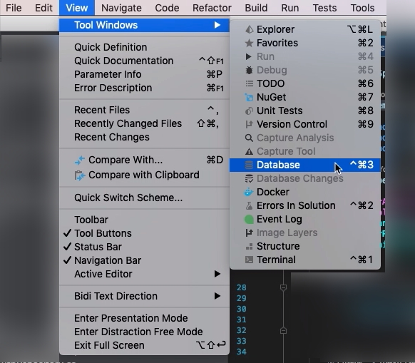Click the Docker whale icon
The image size is (415, 363).
coord(249,192)
